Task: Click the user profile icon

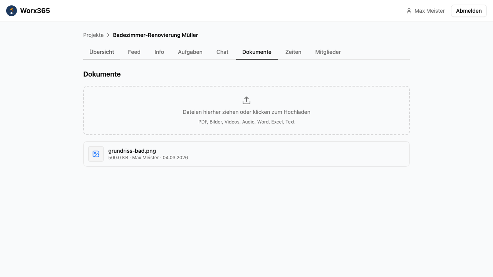Action: [409, 11]
